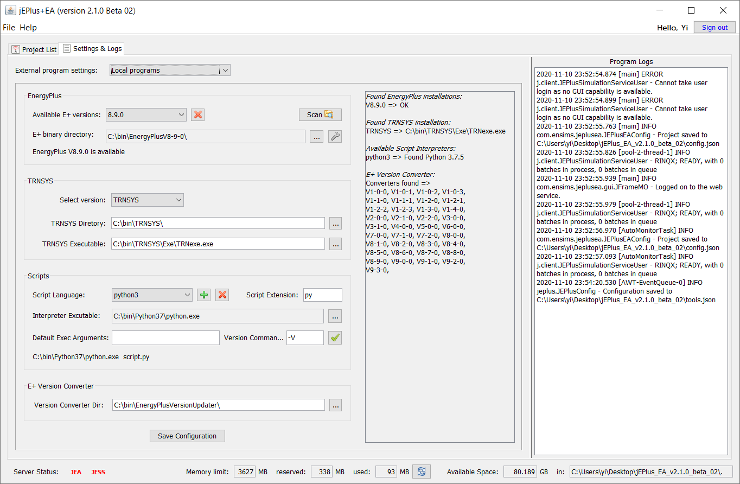Validate version command with green checkmark
Screen dimensions: 740x484
[335, 337]
